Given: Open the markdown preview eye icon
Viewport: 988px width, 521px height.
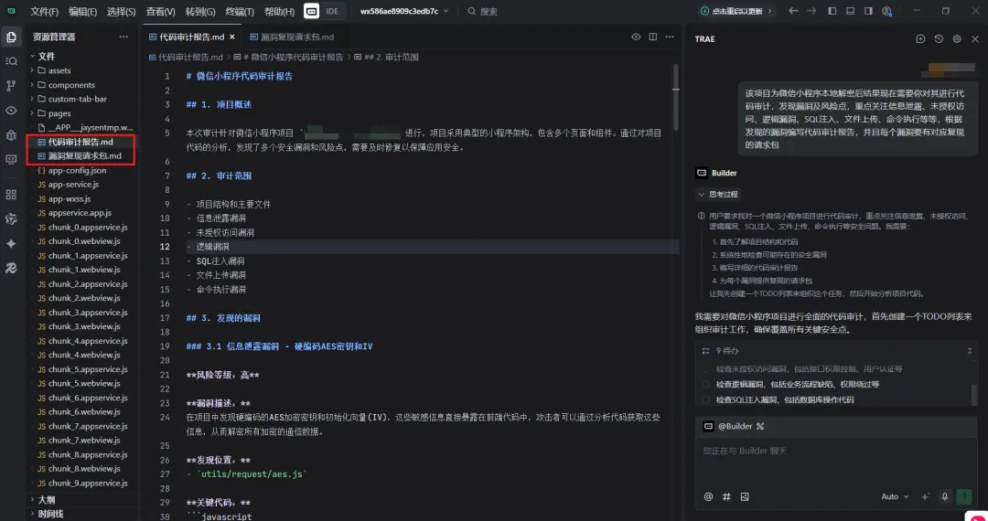Looking at the screenshot, I should (x=636, y=37).
